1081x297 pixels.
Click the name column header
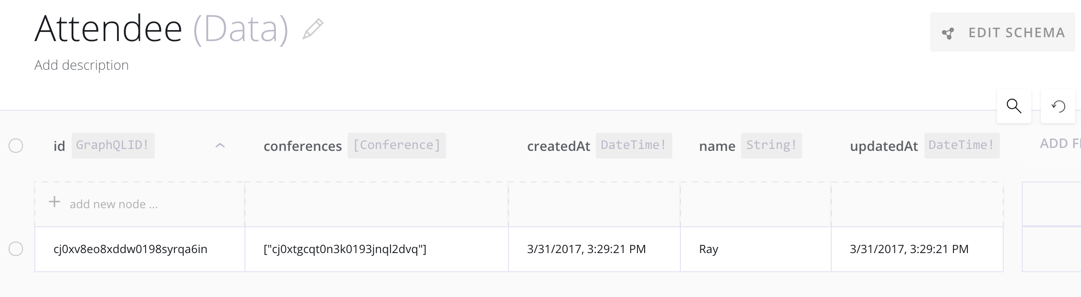(x=717, y=146)
